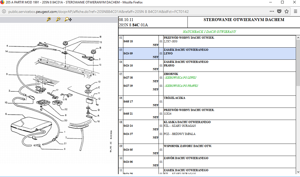Viewport: 300px width, 177px height.
Task: Click the green KIEROWNICA PO LEWEJ text
Action: pyautogui.click(x=180, y=78)
